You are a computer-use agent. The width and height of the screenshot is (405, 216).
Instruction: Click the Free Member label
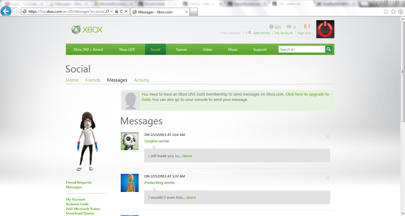(x=231, y=33)
